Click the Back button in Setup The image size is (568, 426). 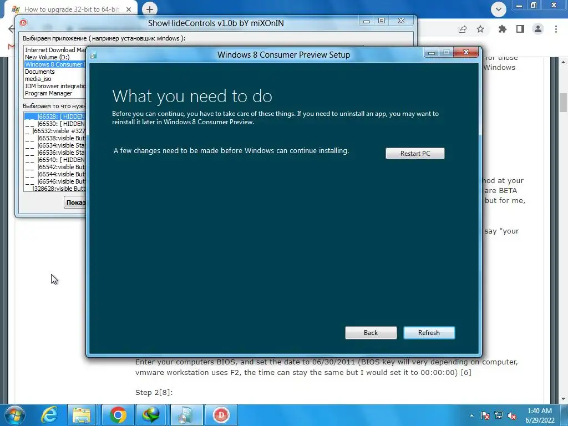[371, 333]
